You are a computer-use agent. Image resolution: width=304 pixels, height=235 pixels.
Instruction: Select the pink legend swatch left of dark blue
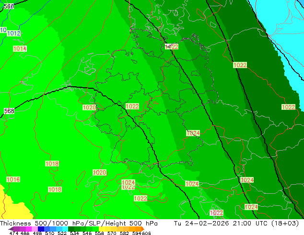point(35,229)
